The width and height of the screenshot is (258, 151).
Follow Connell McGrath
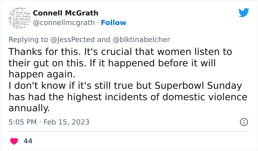(x=114, y=22)
